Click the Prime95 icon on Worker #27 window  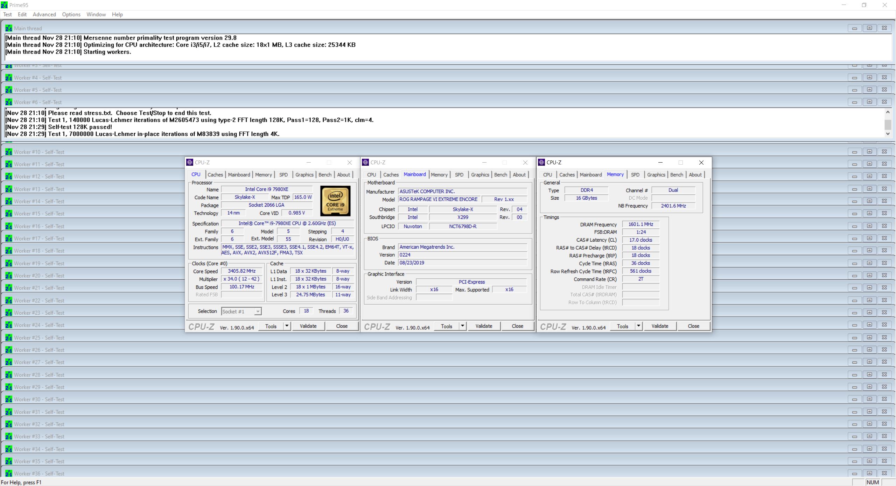(9, 362)
